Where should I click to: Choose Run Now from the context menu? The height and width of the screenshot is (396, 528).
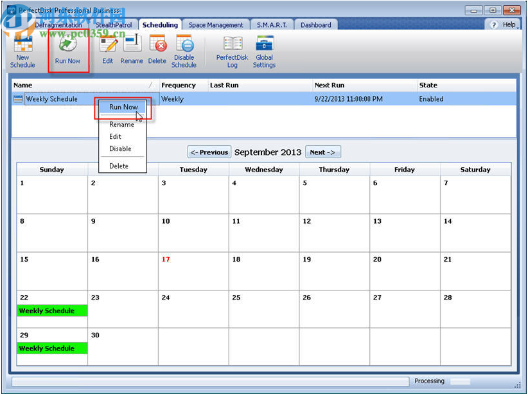123,107
